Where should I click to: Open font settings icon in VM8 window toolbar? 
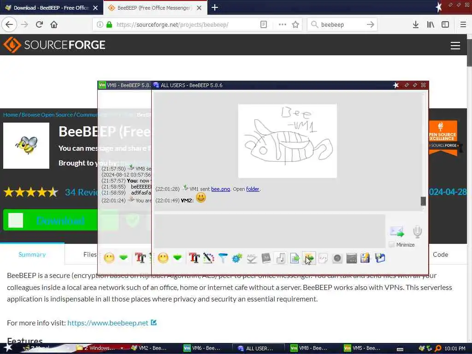[x=140, y=258]
